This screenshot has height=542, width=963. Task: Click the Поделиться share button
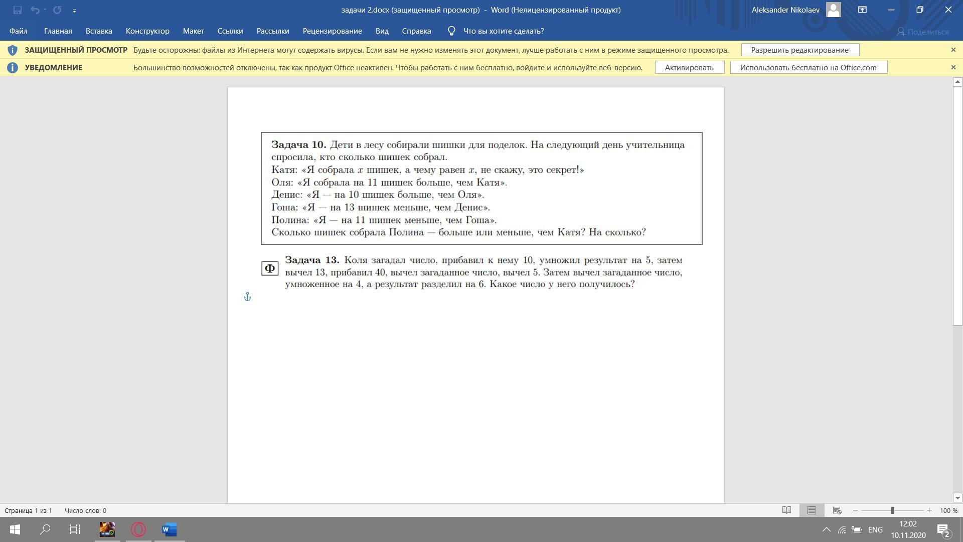(x=923, y=32)
